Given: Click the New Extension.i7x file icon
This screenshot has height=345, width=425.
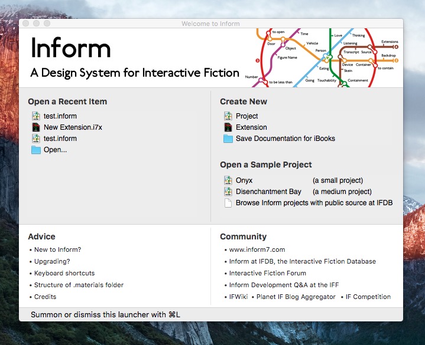Looking at the screenshot, I should 36,127.
